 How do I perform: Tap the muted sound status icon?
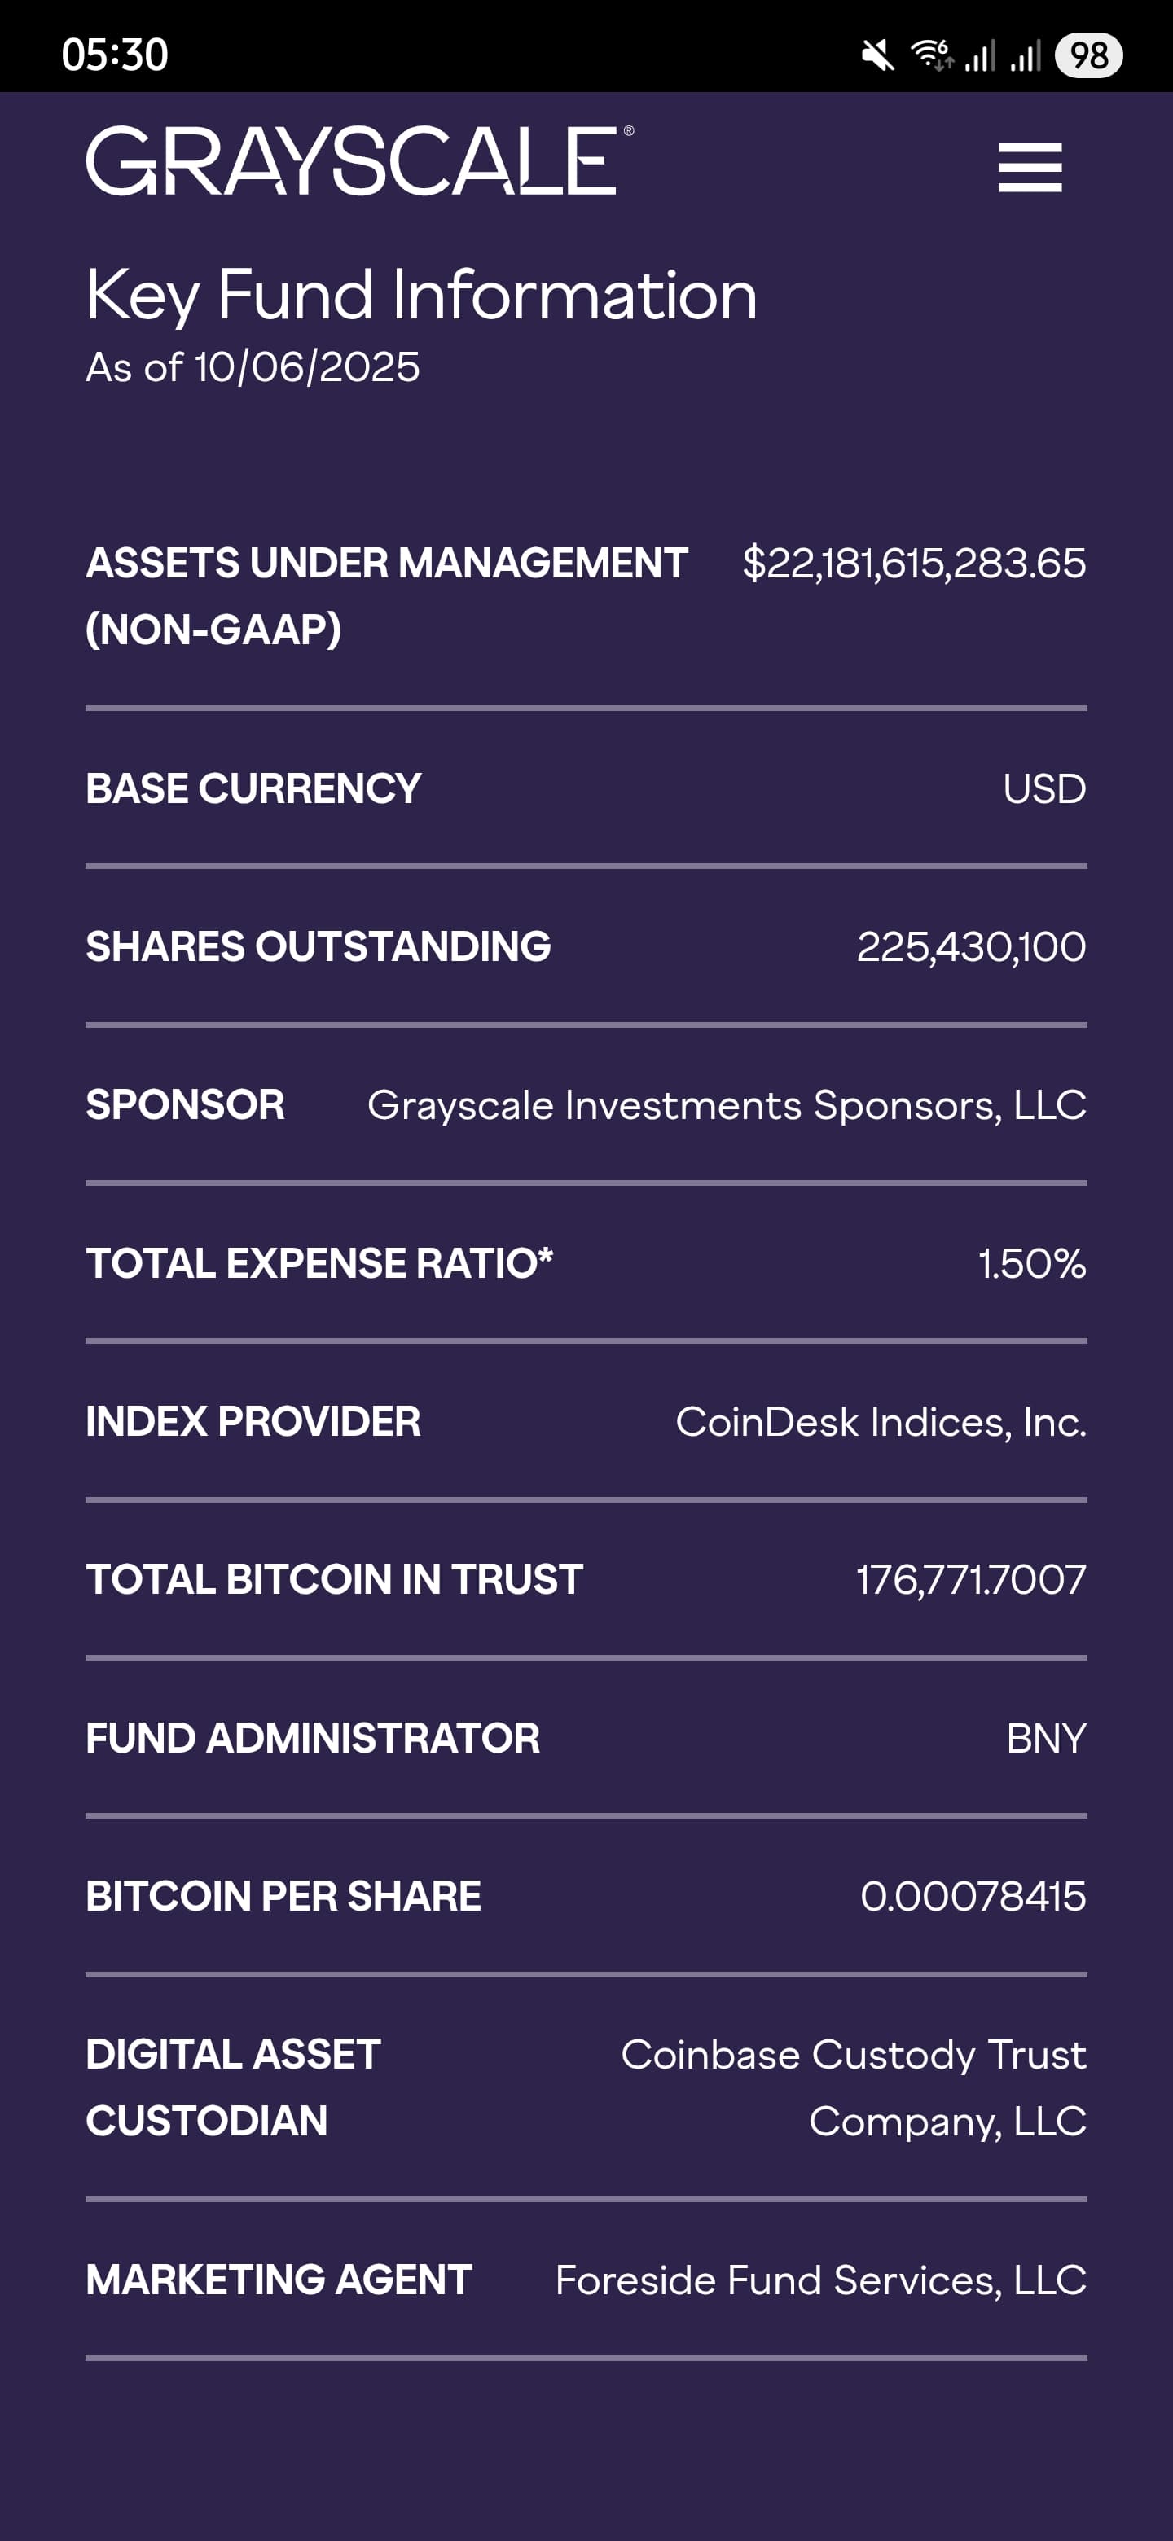pyautogui.click(x=877, y=55)
